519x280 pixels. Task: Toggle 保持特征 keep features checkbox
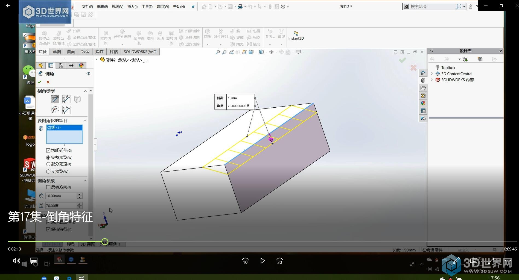pyautogui.click(x=48, y=229)
